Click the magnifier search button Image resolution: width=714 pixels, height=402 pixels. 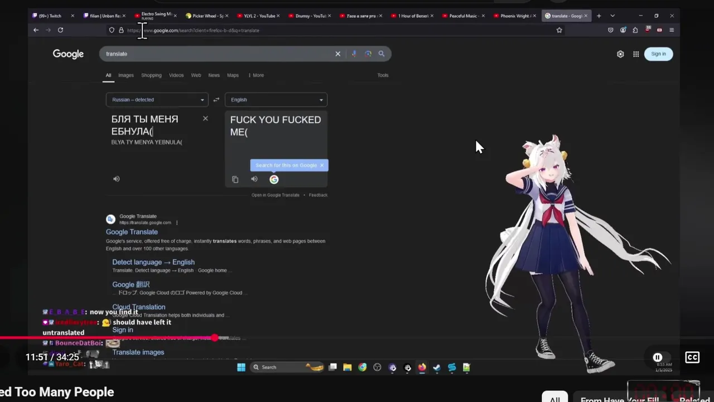(382, 54)
